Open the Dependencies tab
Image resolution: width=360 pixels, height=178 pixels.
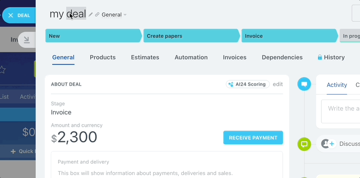coord(282,57)
